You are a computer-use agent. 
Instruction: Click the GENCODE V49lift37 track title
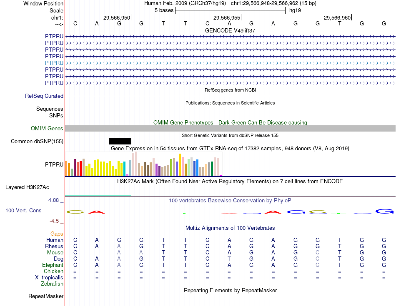tap(230, 30)
